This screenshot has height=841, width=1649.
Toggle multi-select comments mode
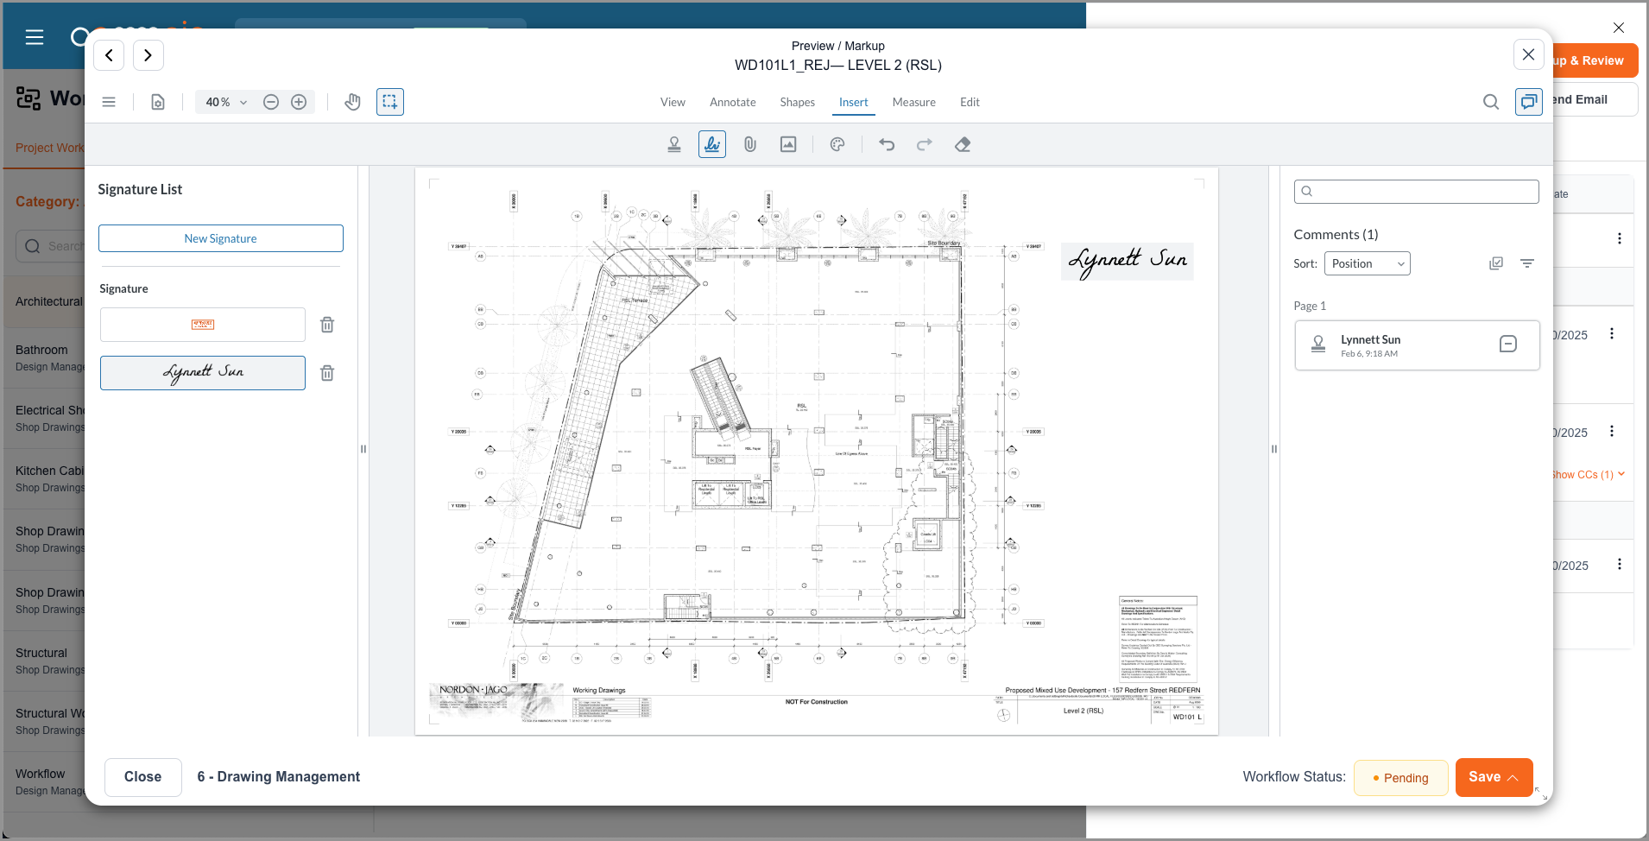pyautogui.click(x=1496, y=263)
